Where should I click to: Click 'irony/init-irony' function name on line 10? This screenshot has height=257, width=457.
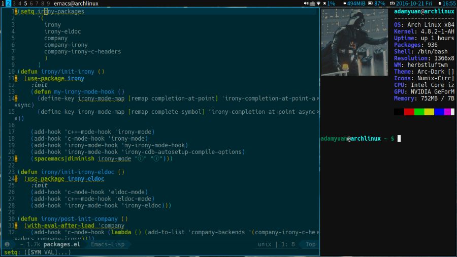coord(68,72)
